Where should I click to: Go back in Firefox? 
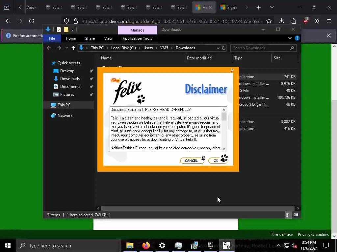(8, 21)
